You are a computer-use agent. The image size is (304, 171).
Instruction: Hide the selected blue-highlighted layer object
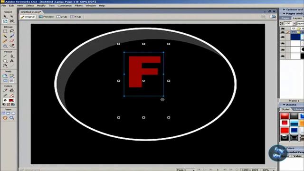click(283, 37)
